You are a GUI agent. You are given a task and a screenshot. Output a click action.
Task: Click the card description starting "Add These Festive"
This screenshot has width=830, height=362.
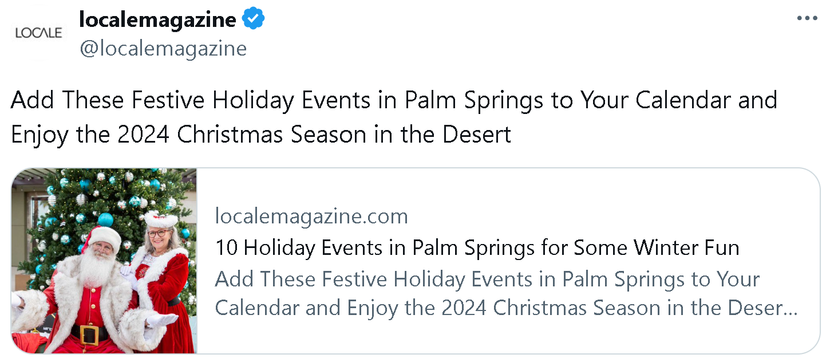click(x=487, y=280)
